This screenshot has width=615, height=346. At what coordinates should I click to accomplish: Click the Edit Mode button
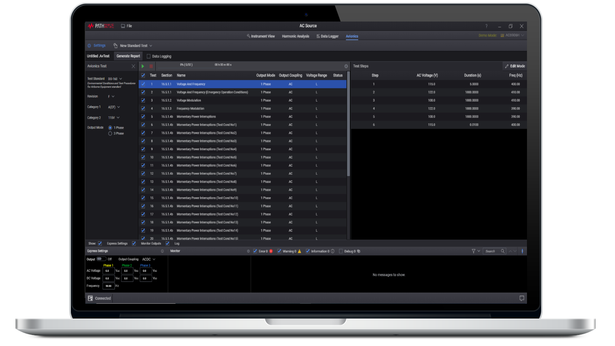(x=515, y=66)
